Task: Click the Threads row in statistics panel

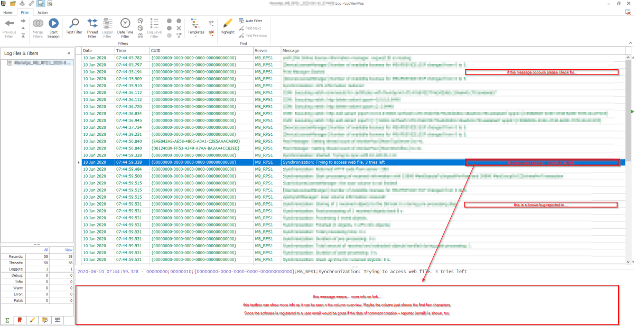Action: 37,262
